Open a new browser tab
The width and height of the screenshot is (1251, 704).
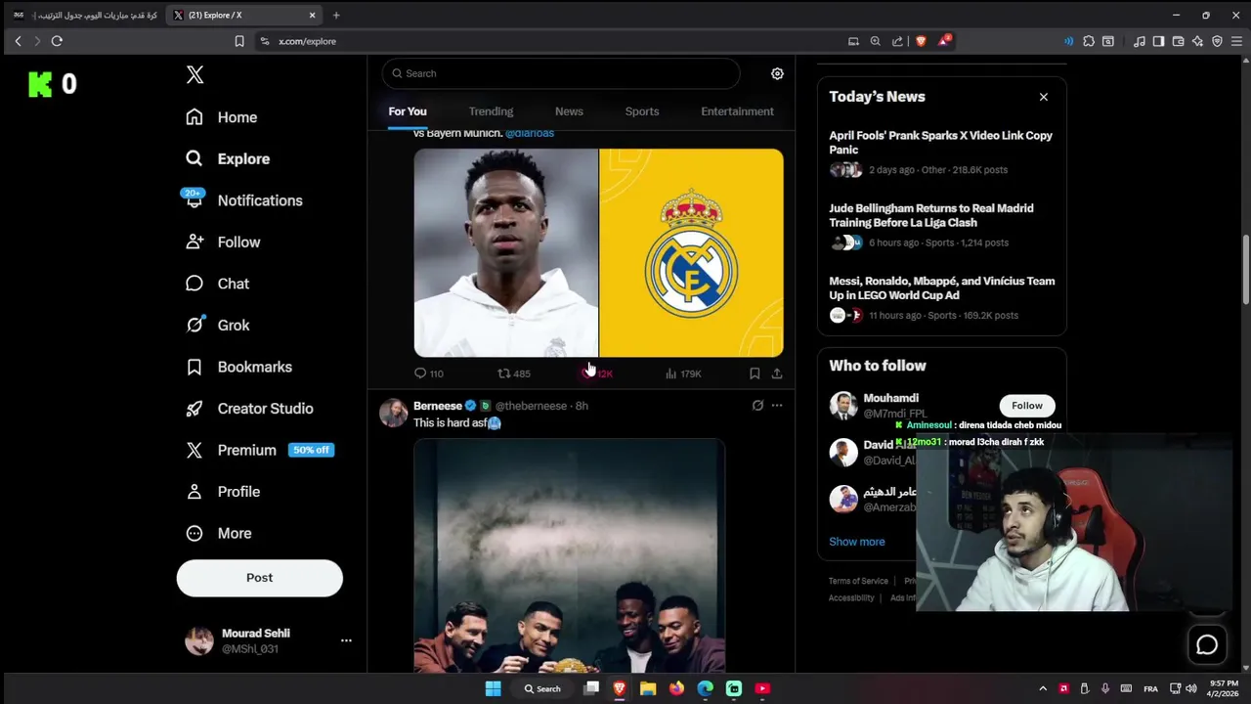336,15
